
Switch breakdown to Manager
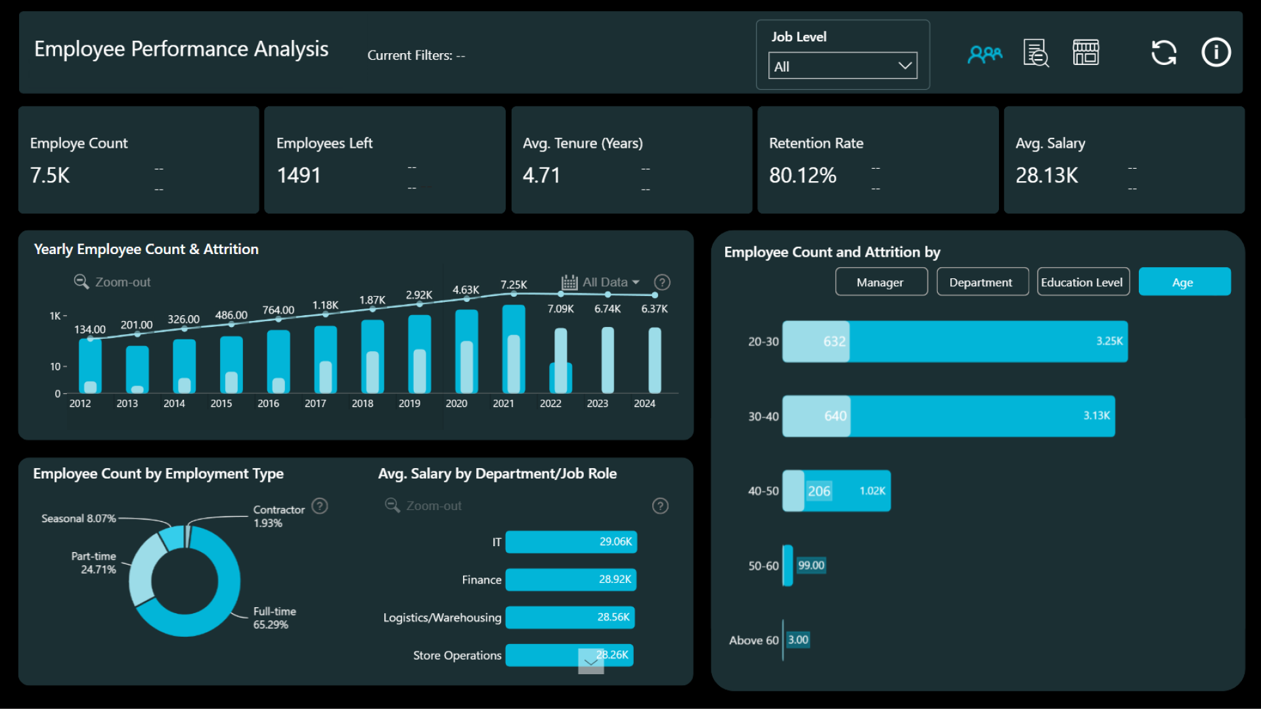click(881, 282)
